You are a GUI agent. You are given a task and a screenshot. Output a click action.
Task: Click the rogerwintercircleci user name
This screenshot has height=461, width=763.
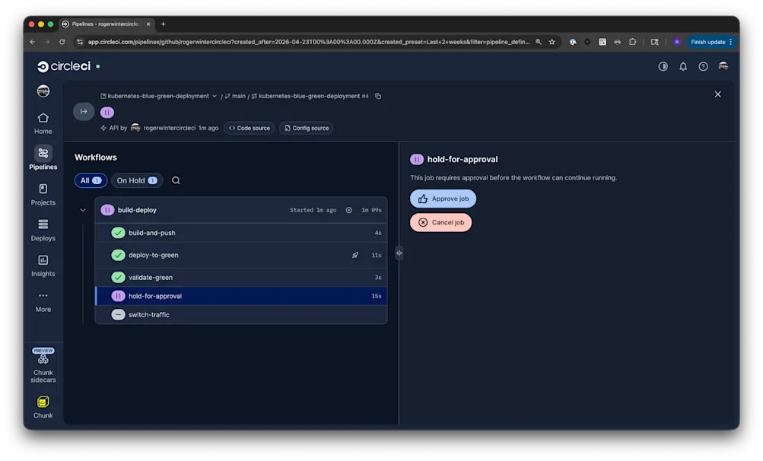click(170, 128)
